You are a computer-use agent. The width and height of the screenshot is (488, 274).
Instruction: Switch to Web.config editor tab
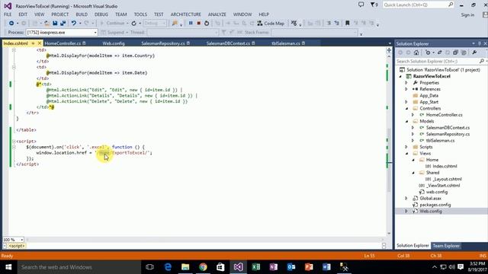(x=114, y=43)
